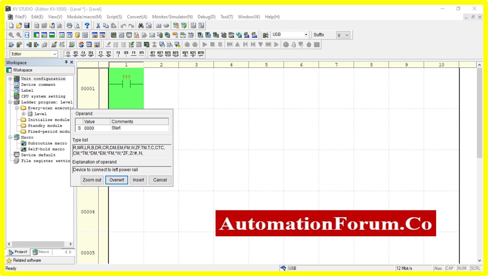
Task: Click the CAP indicator in the status bar
Action: click(x=450, y=268)
